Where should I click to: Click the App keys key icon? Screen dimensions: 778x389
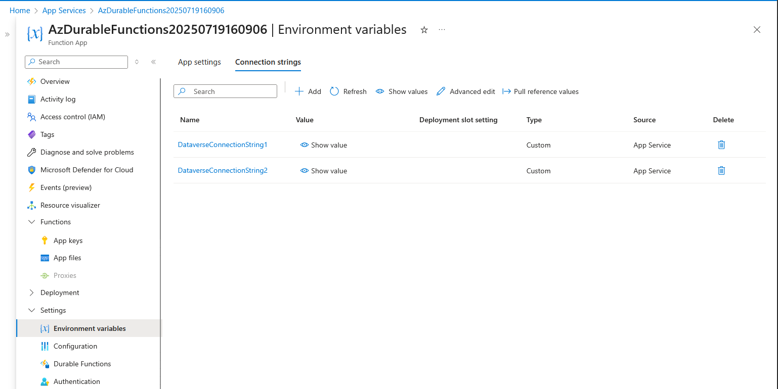click(x=45, y=240)
